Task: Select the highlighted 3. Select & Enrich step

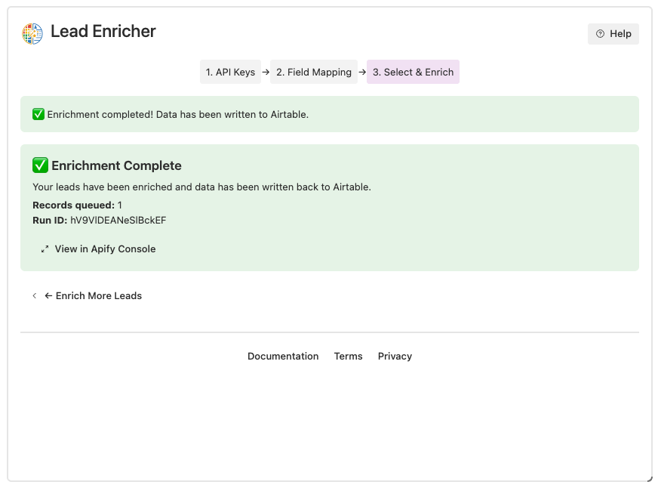Action: click(413, 71)
